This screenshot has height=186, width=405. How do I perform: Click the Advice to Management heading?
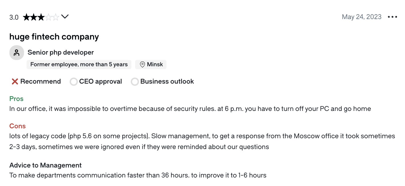(x=45, y=165)
